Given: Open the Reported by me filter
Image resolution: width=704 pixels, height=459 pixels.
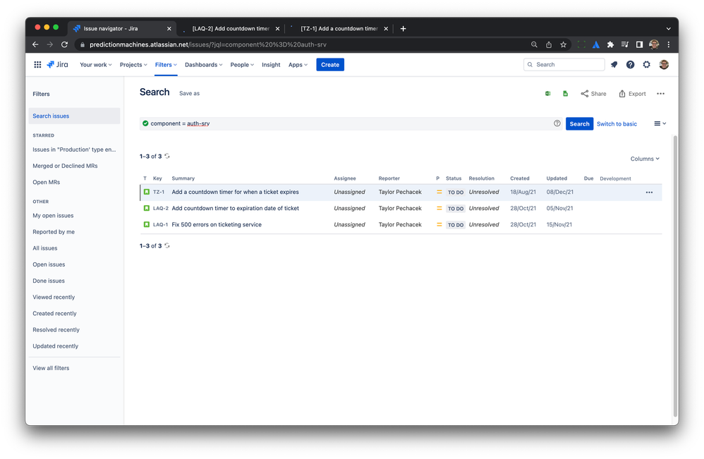Looking at the screenshot, I should tap(54, 232).
